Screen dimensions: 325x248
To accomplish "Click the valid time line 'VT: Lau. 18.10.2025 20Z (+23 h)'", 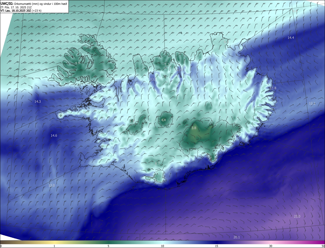I will pos(21,11).
